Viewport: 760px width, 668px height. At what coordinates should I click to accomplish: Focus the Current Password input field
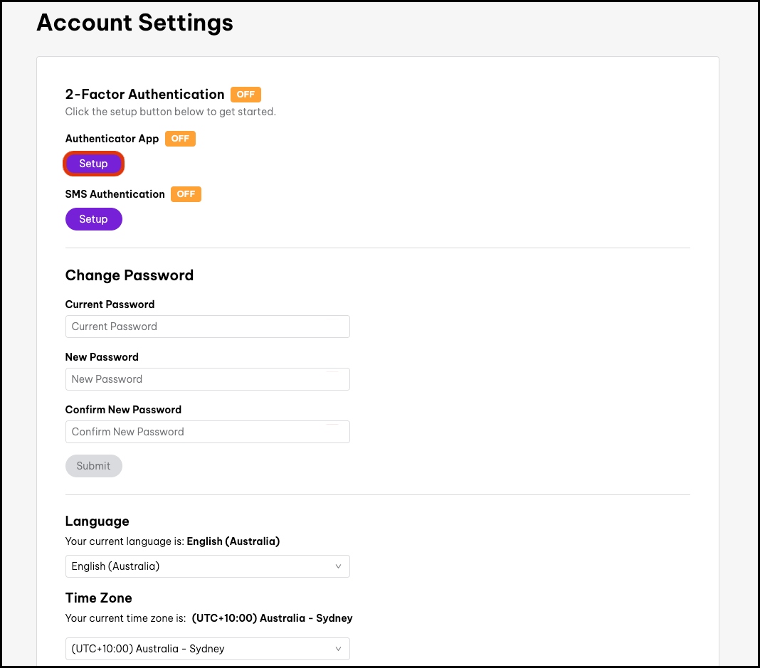click(x=207, y=327)
